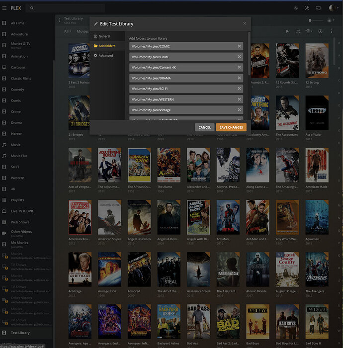The image size is (343, 348).
Task: Click the cast to device icon
Action: 318,8
